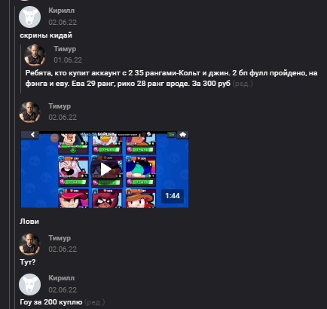Open Тимур's name above the 'Тут?' message
Viewport: 327px width, 309px height.
[60, 237]
